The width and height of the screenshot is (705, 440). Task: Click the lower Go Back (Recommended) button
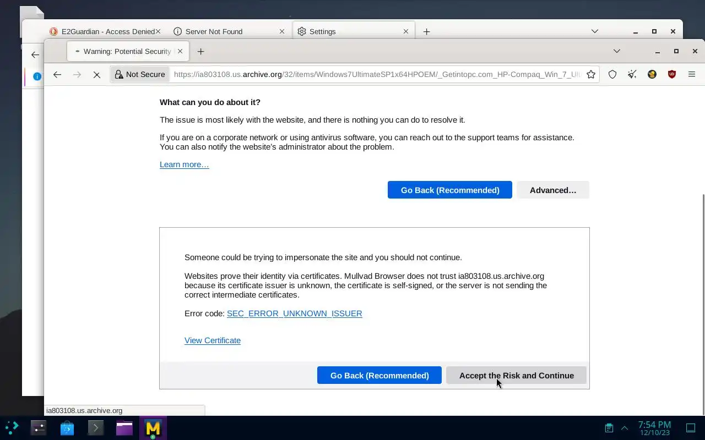379,375
